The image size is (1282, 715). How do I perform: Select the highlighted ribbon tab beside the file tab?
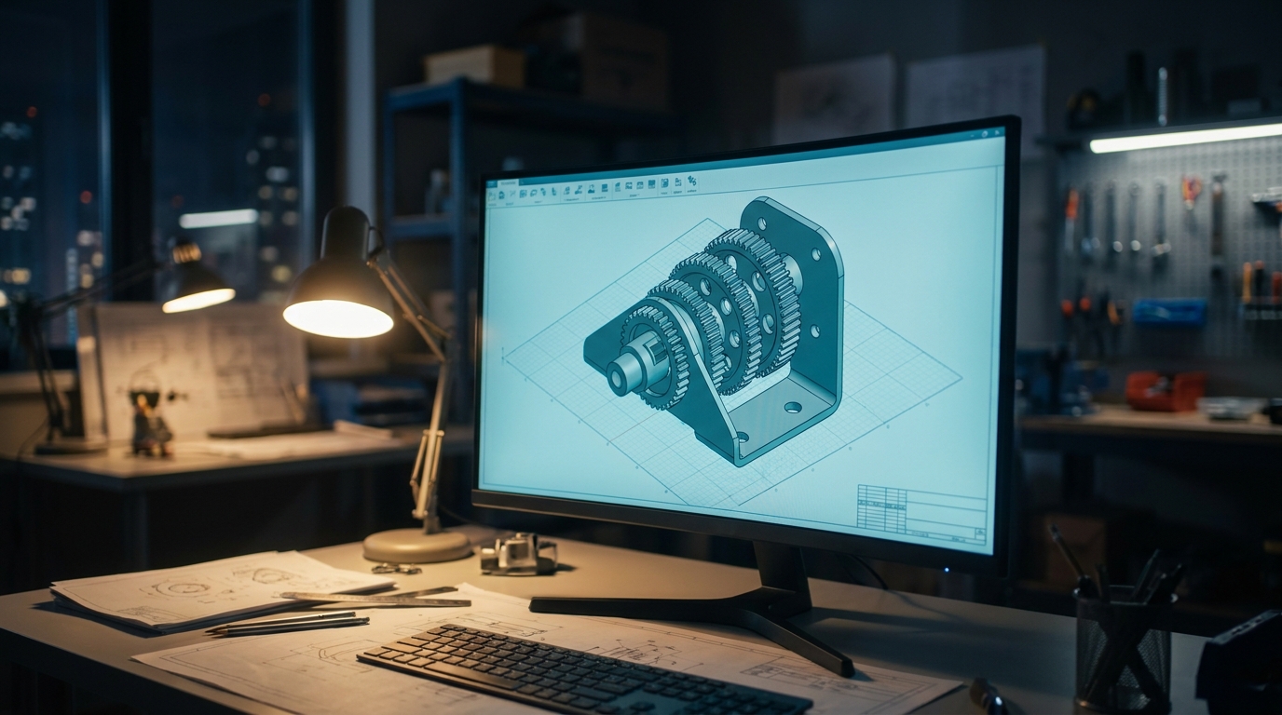coord(508,182)
